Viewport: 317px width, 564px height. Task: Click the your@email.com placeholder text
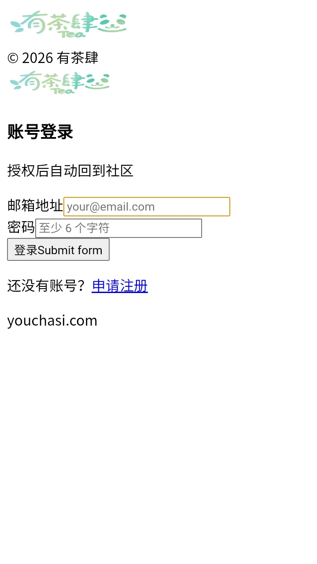tap(111, 207)
